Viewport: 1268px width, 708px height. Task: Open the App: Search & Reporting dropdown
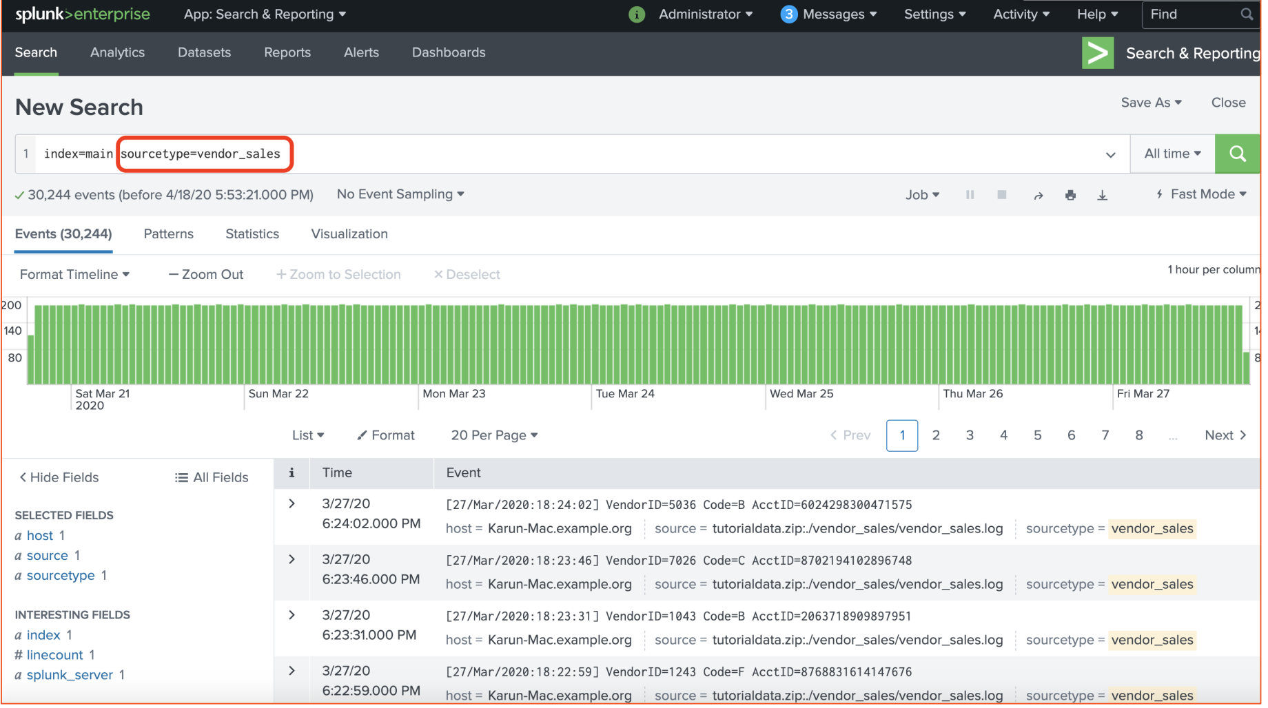(x=266, y=14)
